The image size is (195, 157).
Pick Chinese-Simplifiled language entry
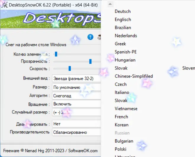(x=134, y=76)
